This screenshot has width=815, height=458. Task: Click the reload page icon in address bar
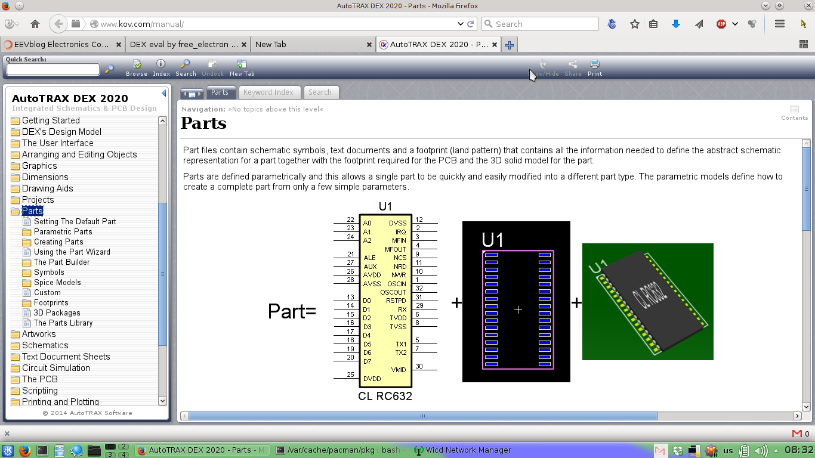471,24
